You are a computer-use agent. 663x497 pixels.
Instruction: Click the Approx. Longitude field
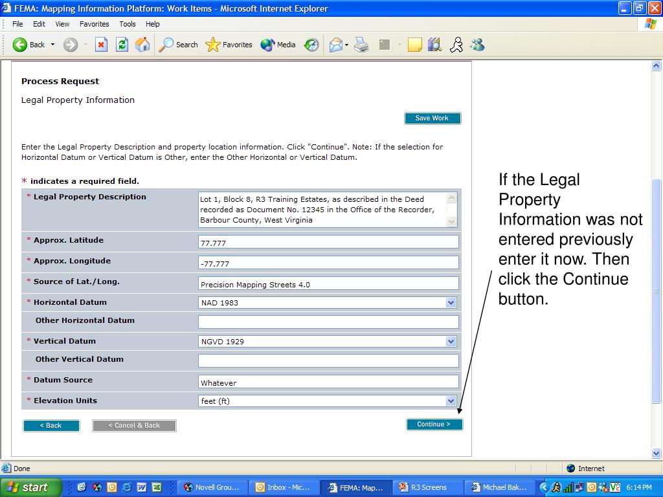coord(328,263)
